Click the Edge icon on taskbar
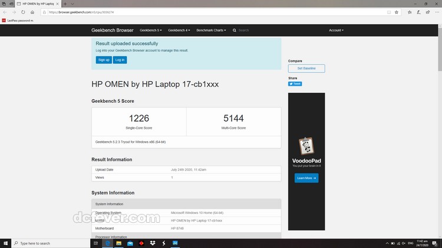Screen dimensions: 442x248 107,243
